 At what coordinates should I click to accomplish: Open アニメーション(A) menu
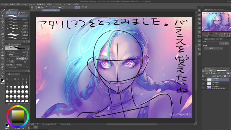(x=21, y=4)
